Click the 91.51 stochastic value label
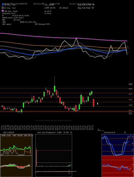 tap(130, 136)
